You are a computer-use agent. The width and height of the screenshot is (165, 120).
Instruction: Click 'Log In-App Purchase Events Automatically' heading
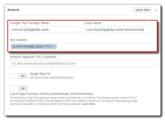pyautogui.click(x=51, y=94)
